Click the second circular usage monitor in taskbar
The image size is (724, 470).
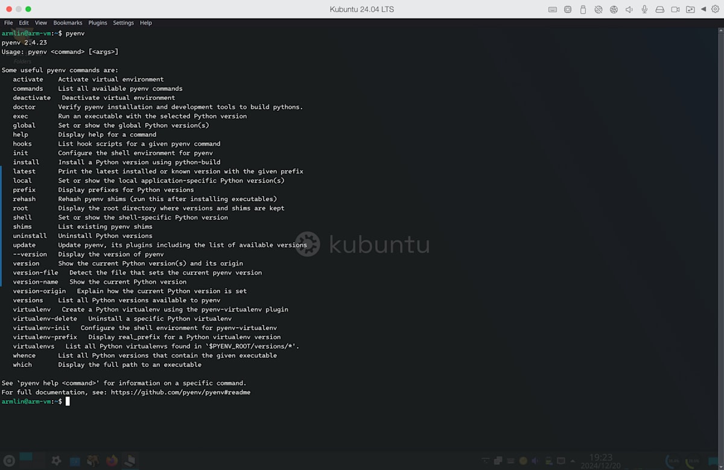click(x=693, y=461)
